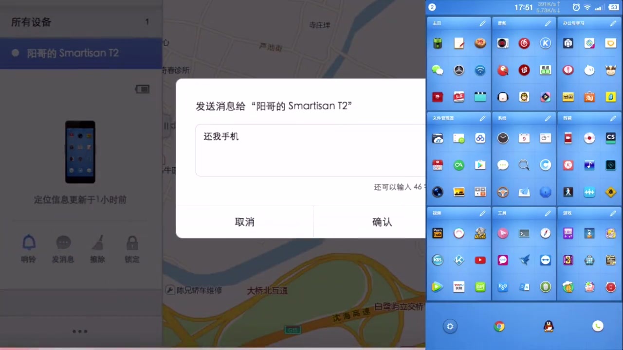
Task: Click 陈兄轿车维修 place on the map
Action: 199,290
